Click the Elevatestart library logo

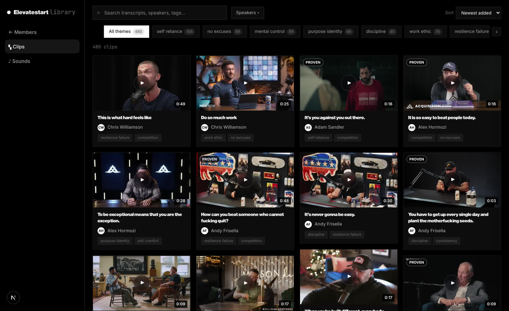click(x=41, y=12)
